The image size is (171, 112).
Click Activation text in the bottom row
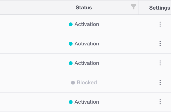(87, 102)
